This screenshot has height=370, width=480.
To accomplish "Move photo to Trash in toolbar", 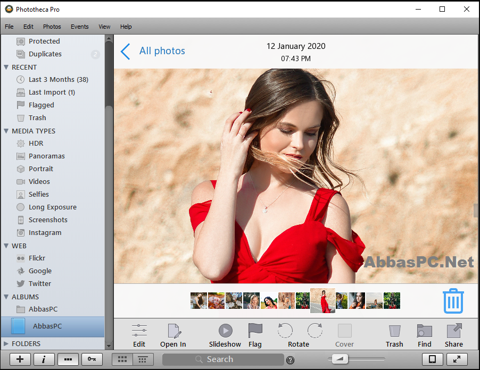I will (x=395, y=335).
